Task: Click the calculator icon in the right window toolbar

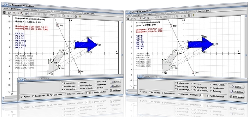Action: pyautogui.click(x=128, y=19)
